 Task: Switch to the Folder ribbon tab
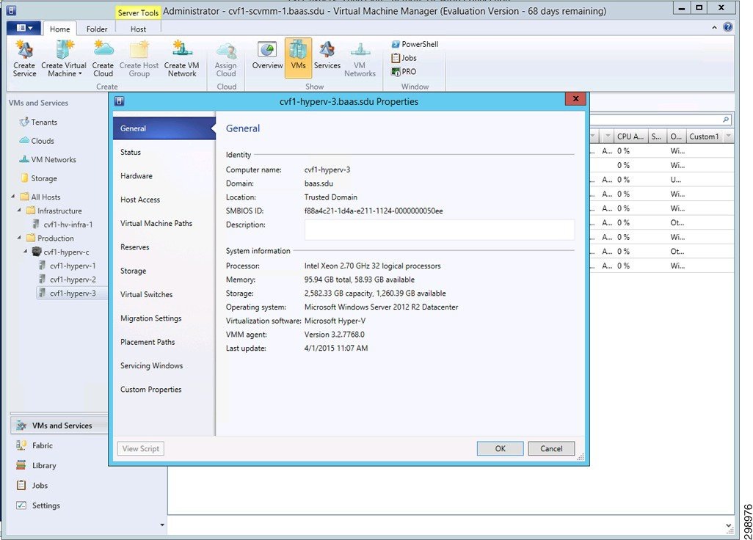(x=97, y=29)
